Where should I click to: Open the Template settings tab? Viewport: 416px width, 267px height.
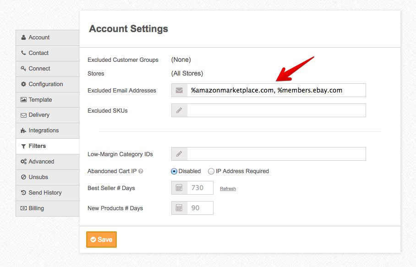pos(40,100)
